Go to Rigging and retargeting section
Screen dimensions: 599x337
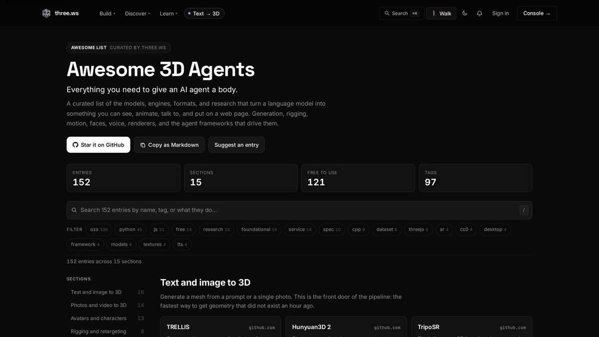tap(107, 332)
